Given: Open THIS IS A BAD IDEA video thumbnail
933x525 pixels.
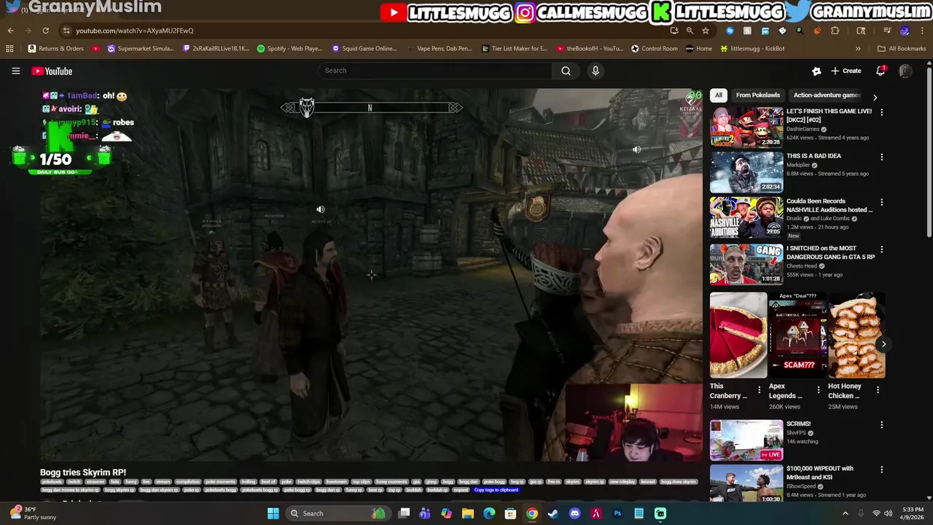Looking at the screenshot, I should 746,172.
